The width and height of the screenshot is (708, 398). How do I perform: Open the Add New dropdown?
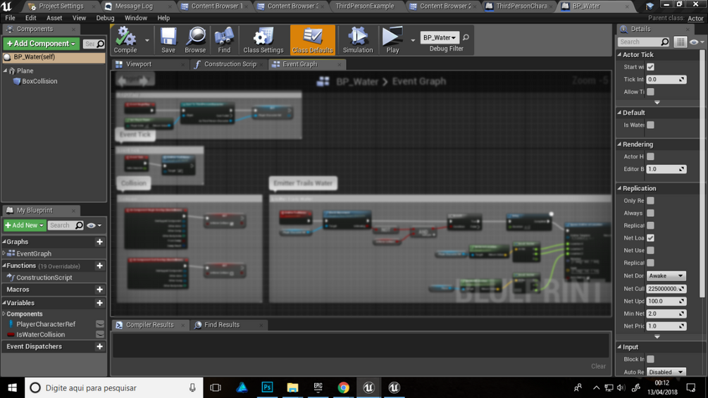[x=25, y=225]
